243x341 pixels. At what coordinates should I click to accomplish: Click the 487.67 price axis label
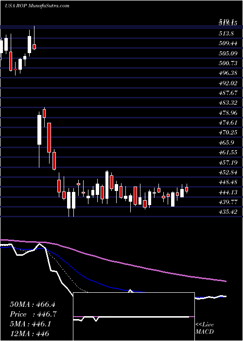227,93
